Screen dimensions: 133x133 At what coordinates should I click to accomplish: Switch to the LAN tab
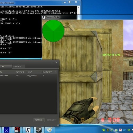(6, 66)
